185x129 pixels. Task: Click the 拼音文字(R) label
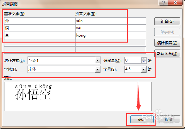pos(86,14)
